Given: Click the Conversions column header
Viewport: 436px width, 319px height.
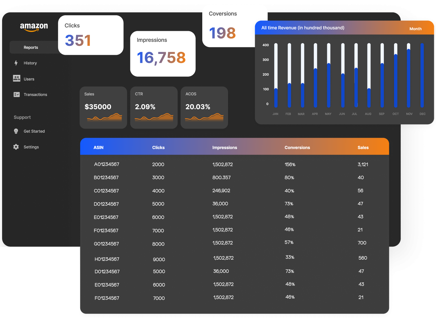Looking at the screenshot, I should [297, 147].
